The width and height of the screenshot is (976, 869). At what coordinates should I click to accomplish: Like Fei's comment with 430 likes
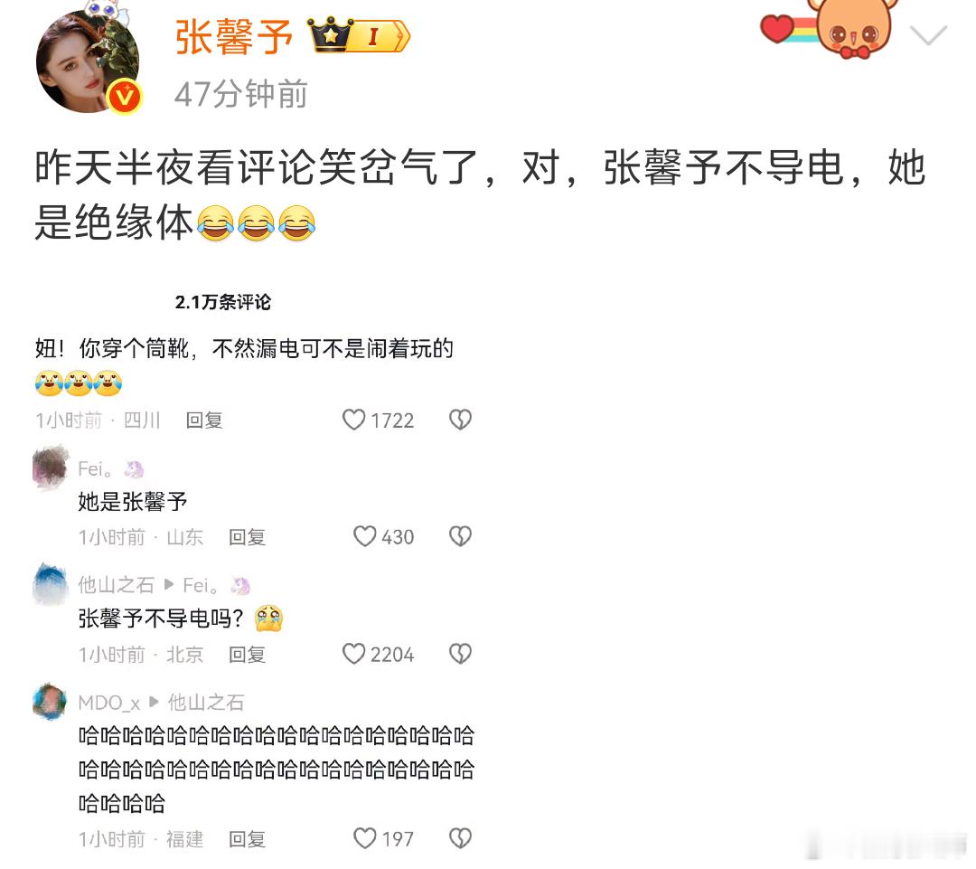365,537
